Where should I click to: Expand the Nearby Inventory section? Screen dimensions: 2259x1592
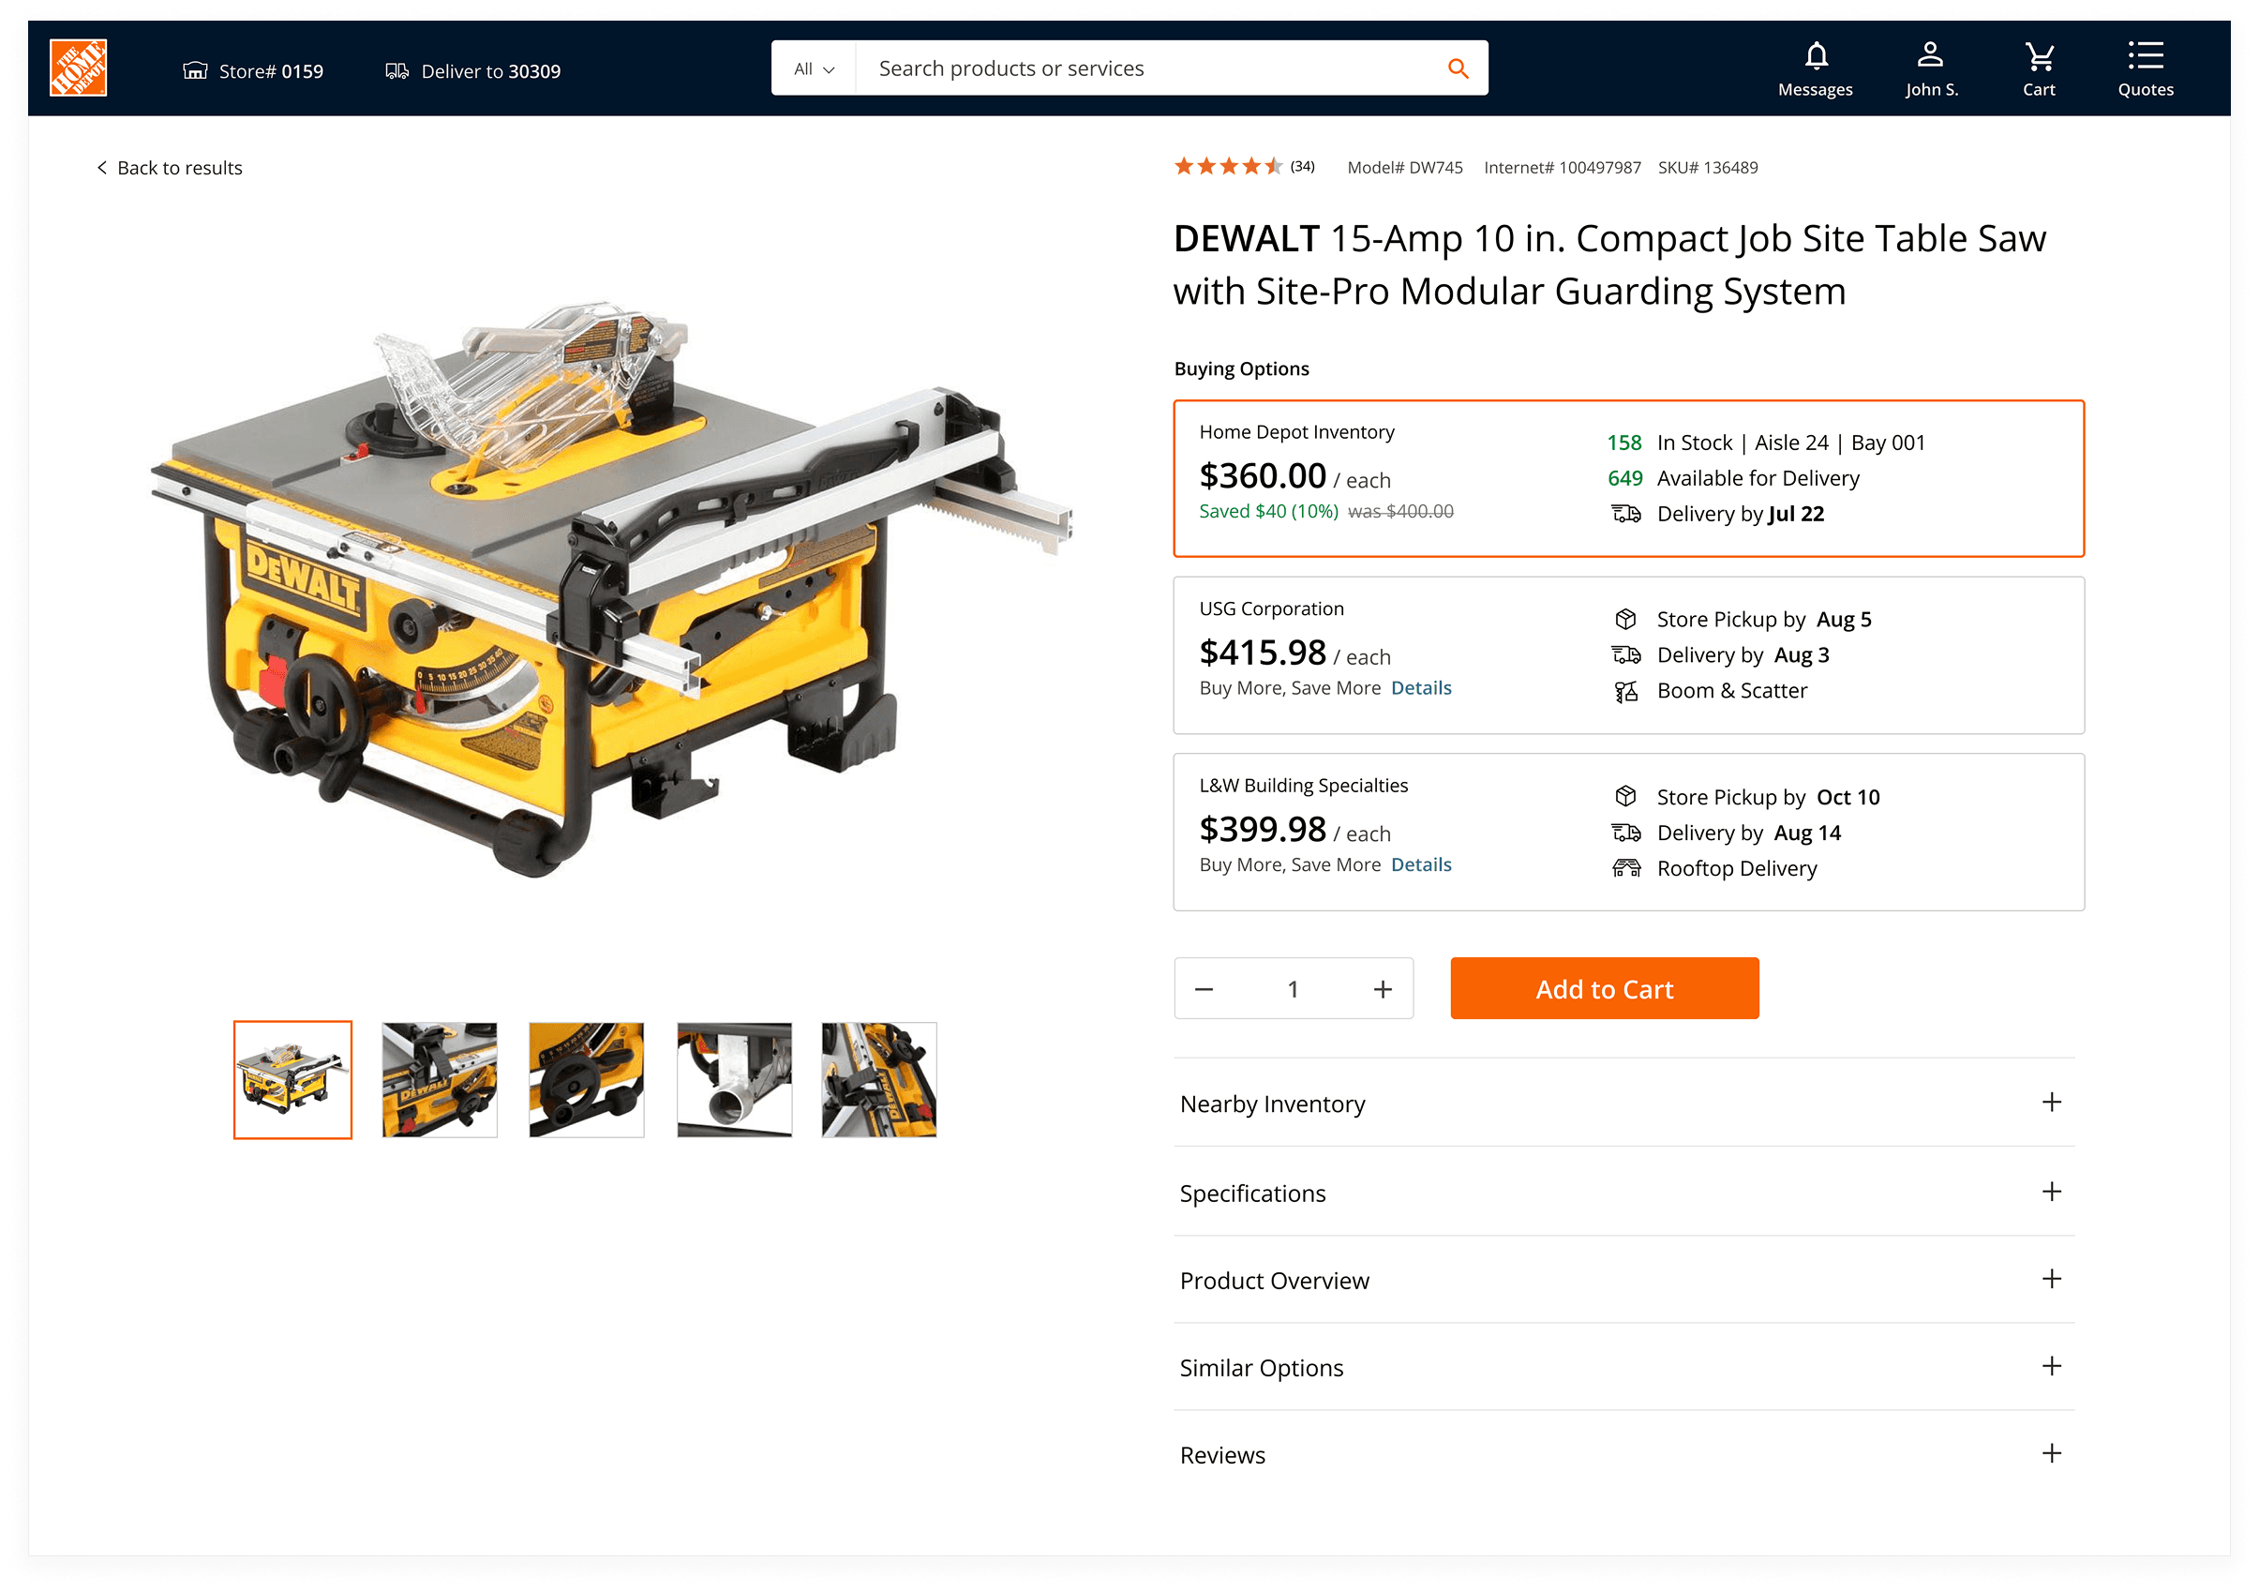[x=1623, y=1103]
